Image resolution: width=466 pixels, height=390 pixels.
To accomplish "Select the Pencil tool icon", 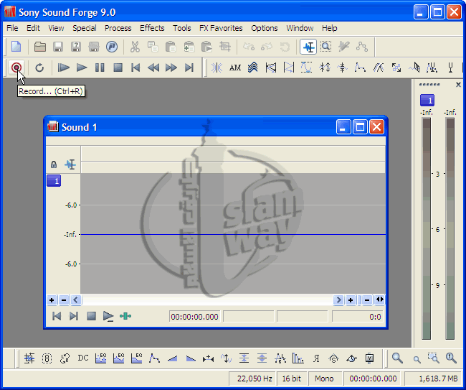I will pyautogui.click(x=344, y=47).
